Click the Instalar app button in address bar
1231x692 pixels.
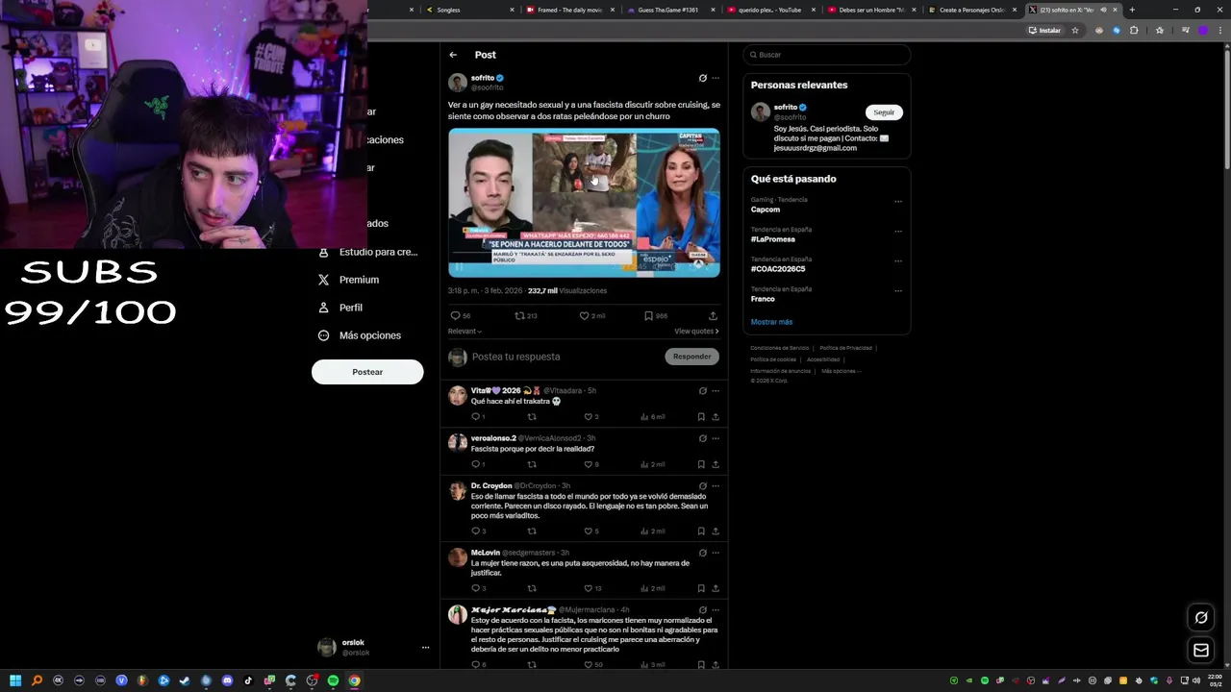click(1044, 30)
